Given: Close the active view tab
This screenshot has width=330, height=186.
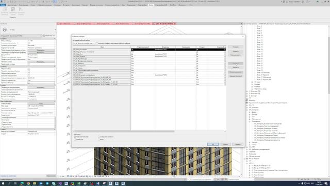Looking at the screenshot, I should [x=175, y=24].
